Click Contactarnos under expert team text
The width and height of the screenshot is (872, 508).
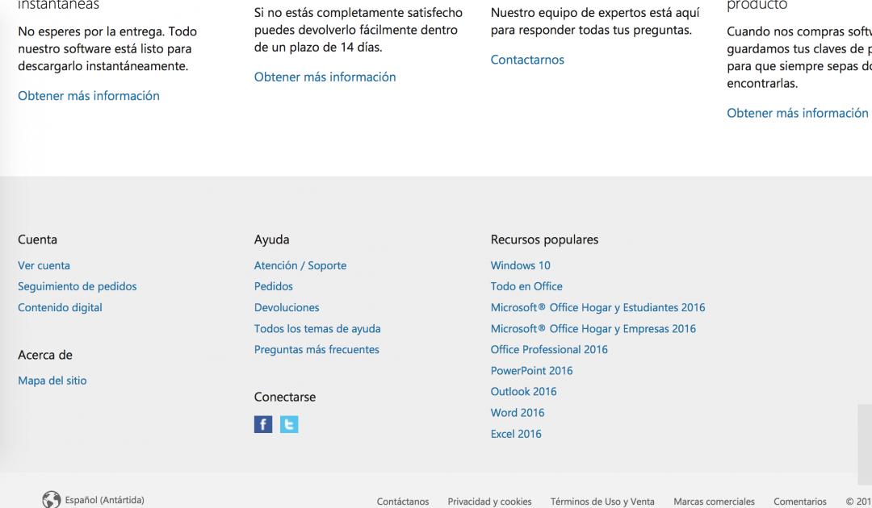coord(526,60)
